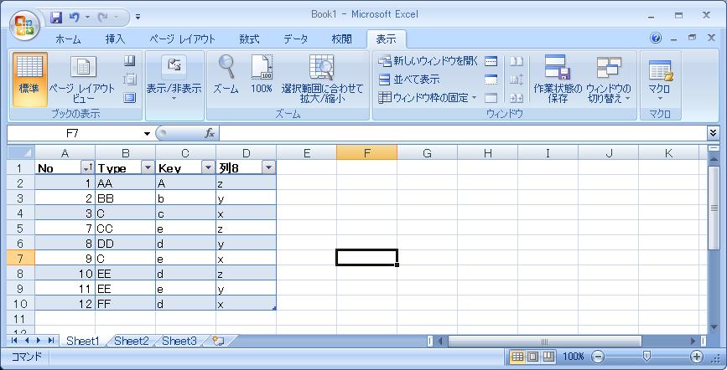Toggle synchronous scrolling icon

click(517, 80)
